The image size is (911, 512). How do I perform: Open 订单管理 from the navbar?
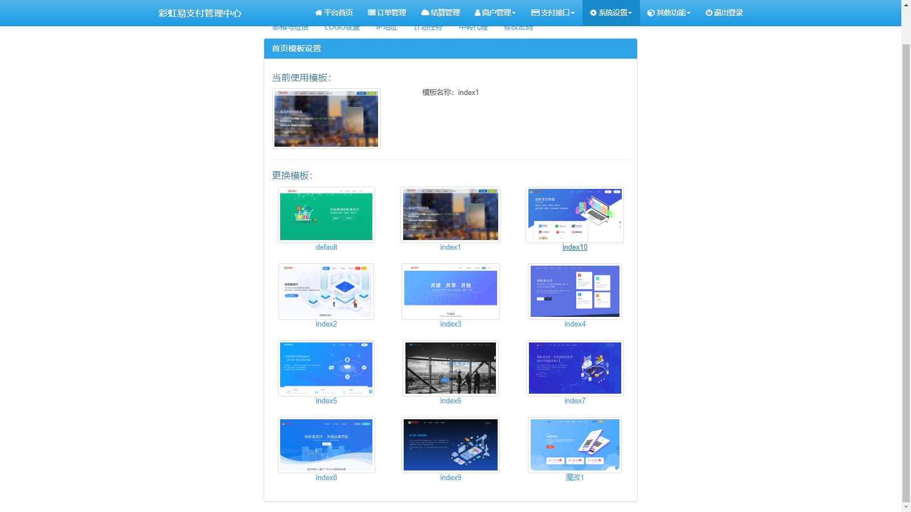[x=387, y=13]
